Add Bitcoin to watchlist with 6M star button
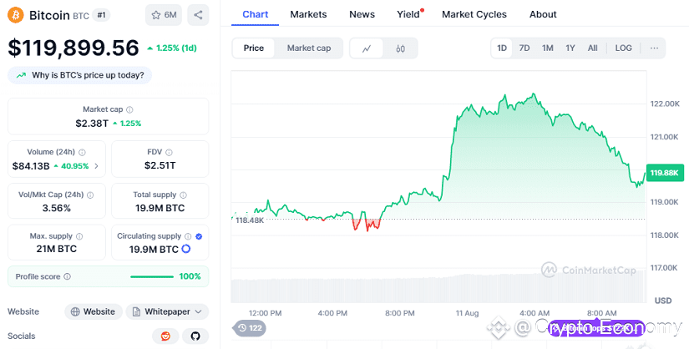689x349 pixels. click(164, 15)
